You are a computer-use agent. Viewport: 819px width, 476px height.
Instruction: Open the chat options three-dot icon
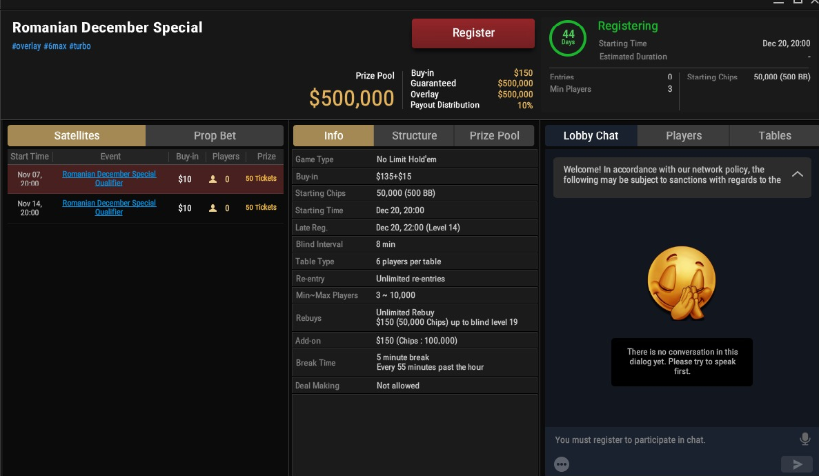[562, 464]
